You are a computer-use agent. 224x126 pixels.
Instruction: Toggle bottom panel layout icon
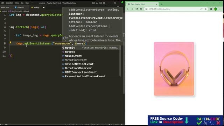[97, 3]
